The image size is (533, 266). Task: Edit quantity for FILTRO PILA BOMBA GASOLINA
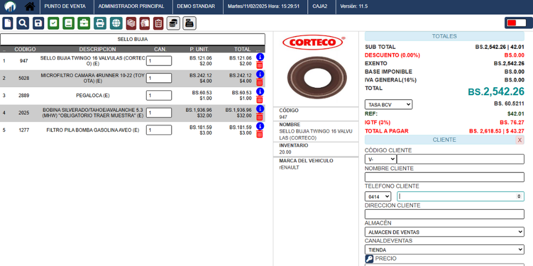(159, 130)
